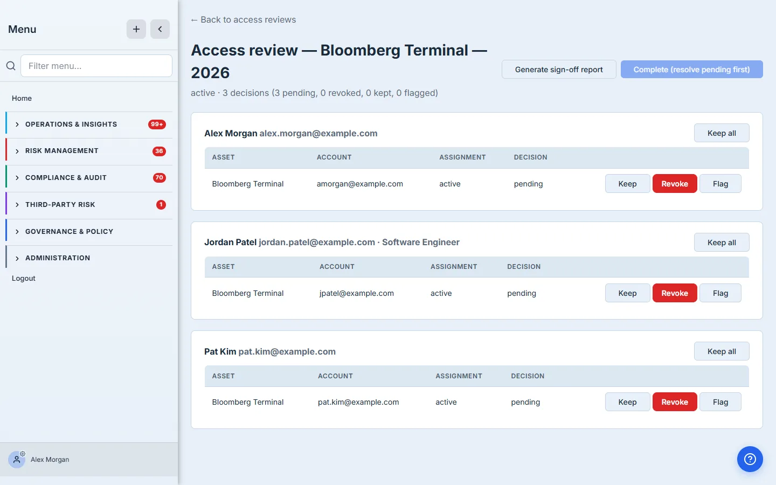This screenshot has width=776, height=485.
Task: Click Bloomberg Terminal asset in Pat Kim row
Action: point(248,402)
